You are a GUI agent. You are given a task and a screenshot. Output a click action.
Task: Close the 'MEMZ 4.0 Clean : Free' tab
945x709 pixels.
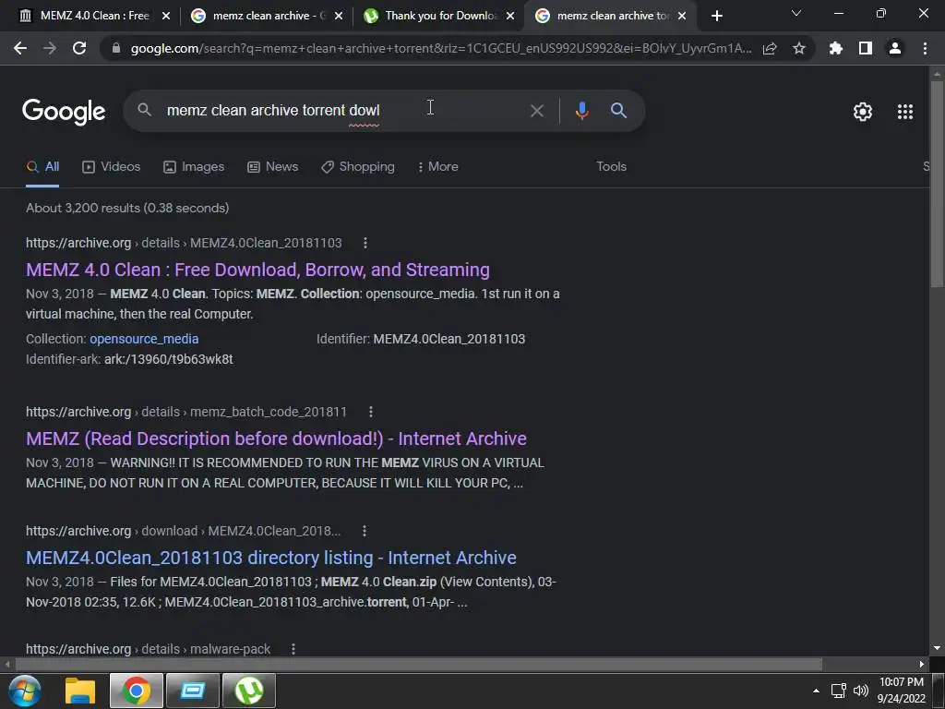(x=166, y=16)
